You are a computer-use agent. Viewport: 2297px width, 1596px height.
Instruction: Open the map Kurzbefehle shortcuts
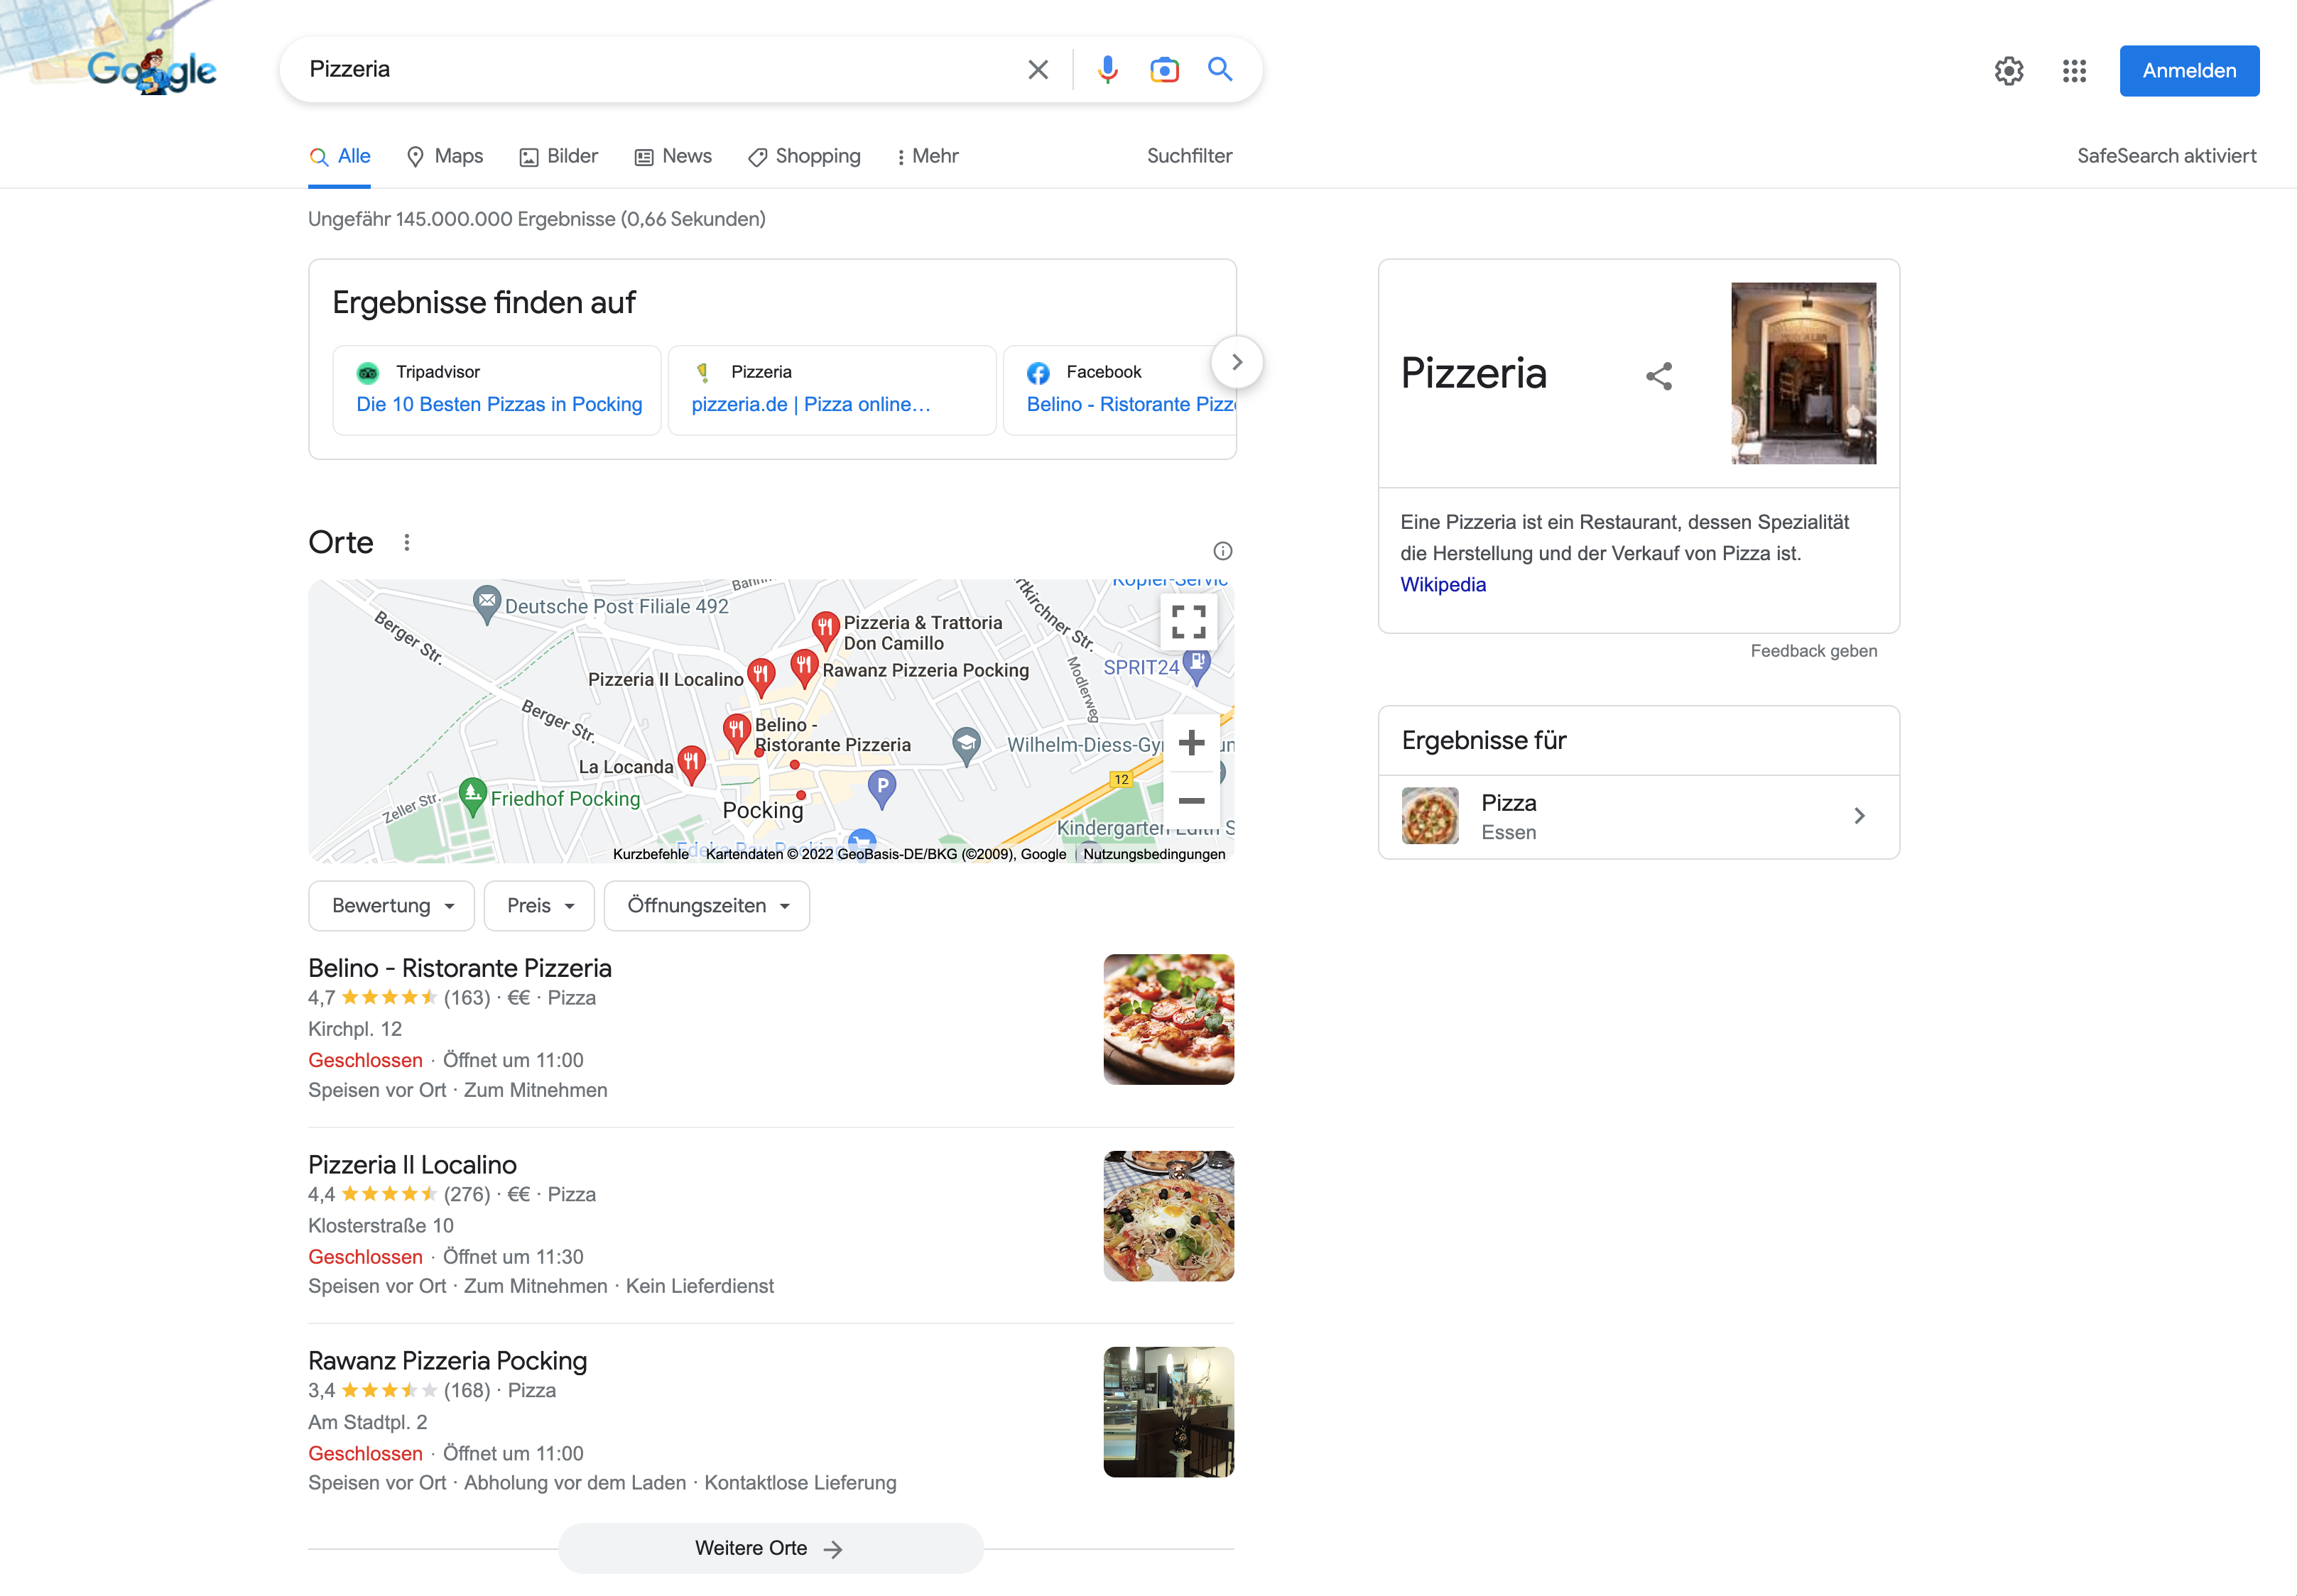[651, 854]
